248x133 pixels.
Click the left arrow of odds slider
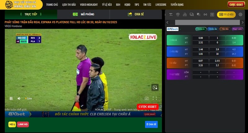(168, 22)
